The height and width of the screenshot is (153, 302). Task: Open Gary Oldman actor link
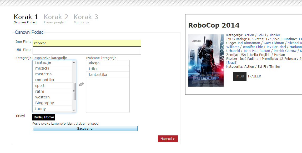(x=274, y=43)
